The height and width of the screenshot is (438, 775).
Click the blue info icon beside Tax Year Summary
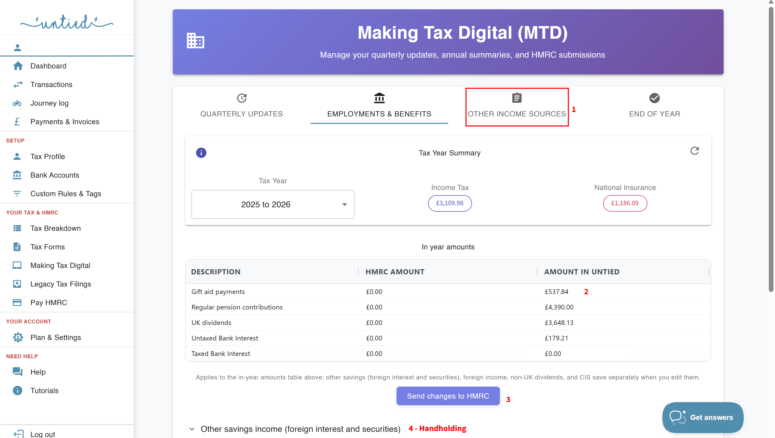[x=201, y=153]
